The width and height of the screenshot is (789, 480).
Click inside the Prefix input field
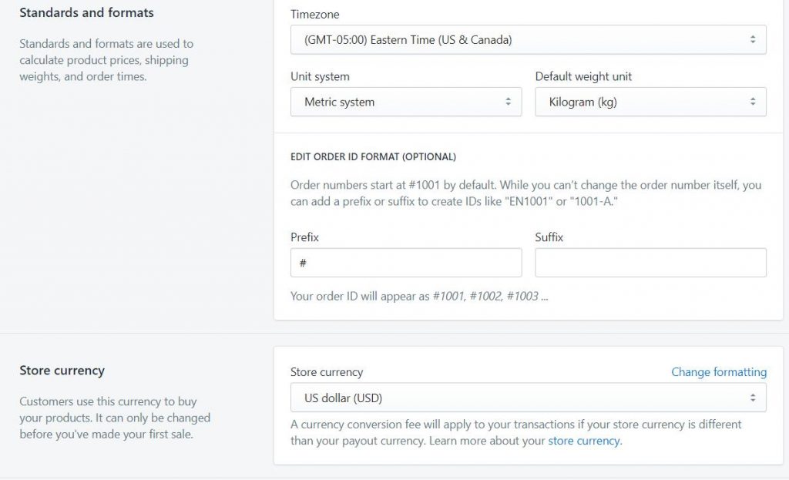pos(406,263)
